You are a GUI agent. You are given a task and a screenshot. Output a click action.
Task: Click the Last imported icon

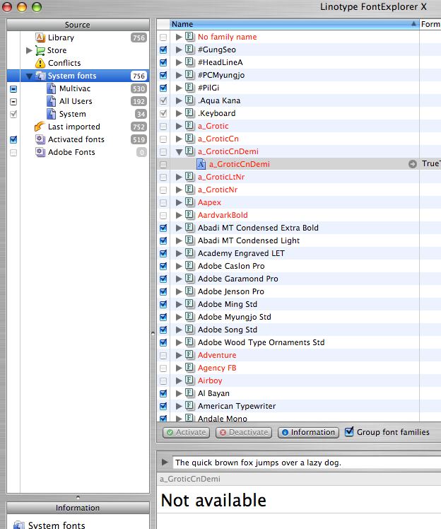click(40, 127)
